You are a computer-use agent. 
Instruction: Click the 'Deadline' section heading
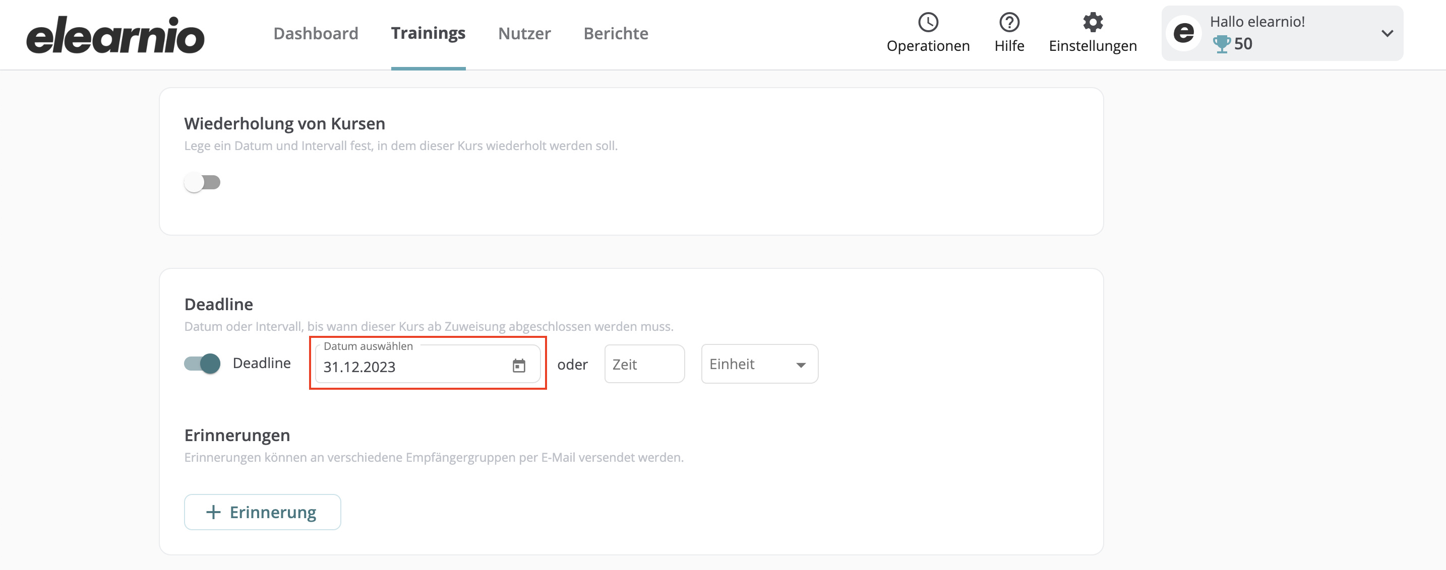218,304
